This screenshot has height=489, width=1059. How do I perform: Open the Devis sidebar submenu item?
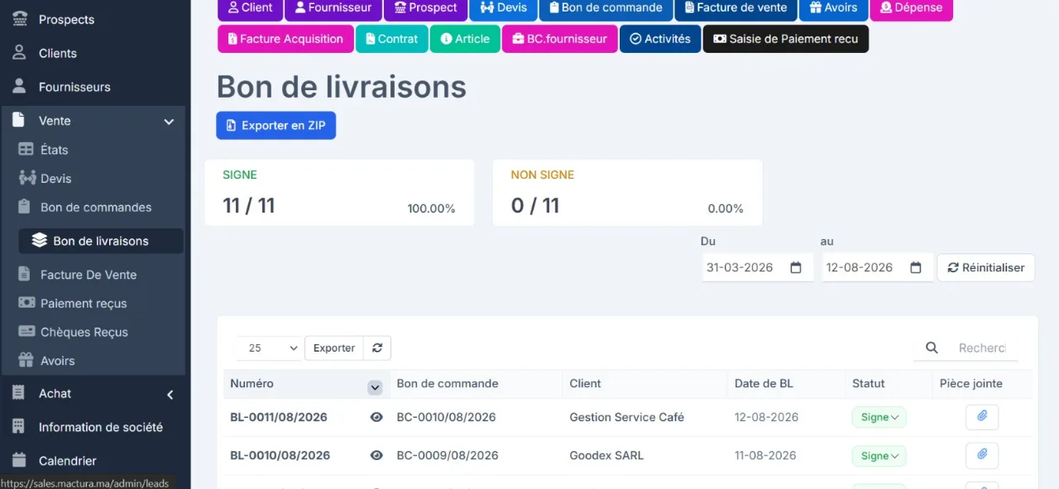tap(56, 179)
